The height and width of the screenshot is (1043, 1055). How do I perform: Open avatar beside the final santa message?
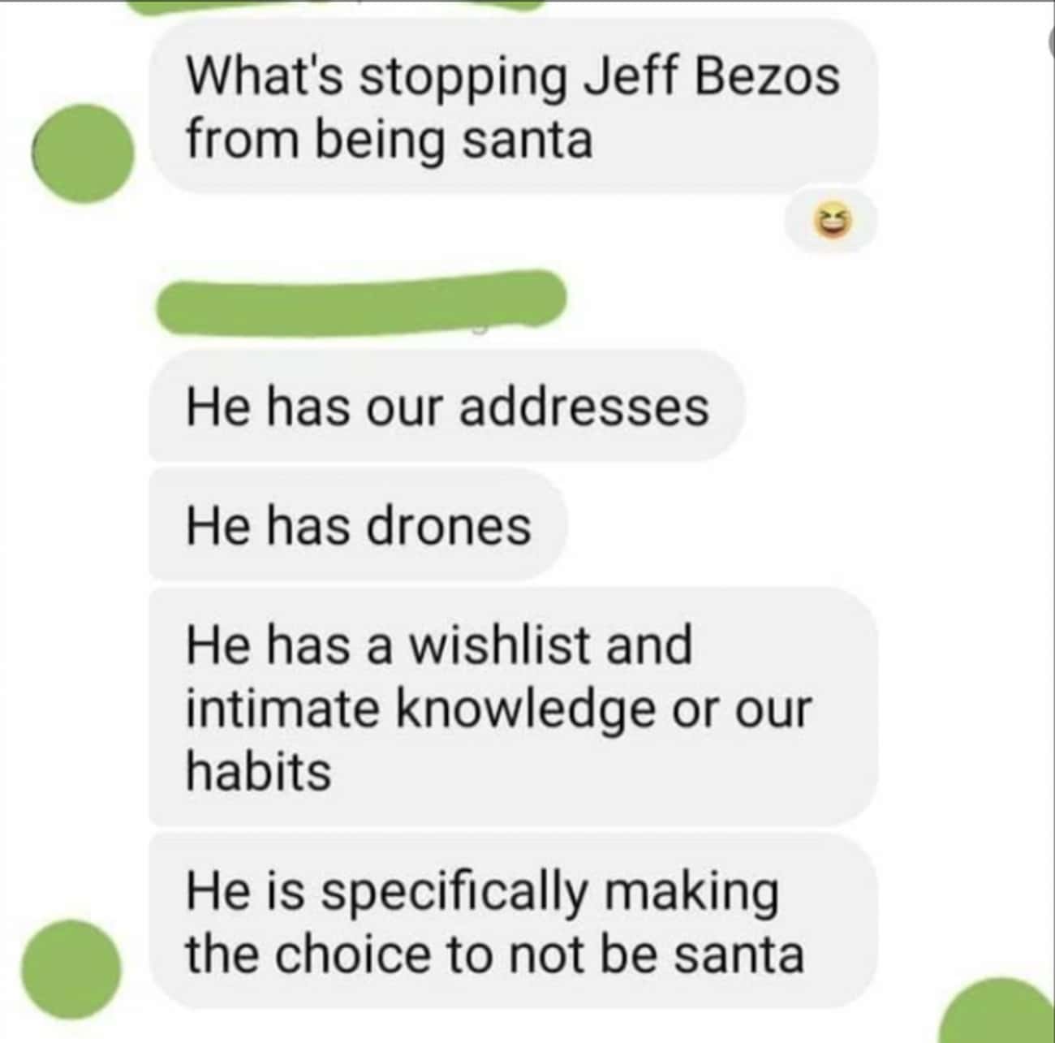(71, 969)
